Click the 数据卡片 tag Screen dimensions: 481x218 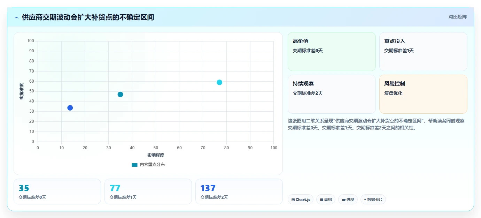coord(373,200)
